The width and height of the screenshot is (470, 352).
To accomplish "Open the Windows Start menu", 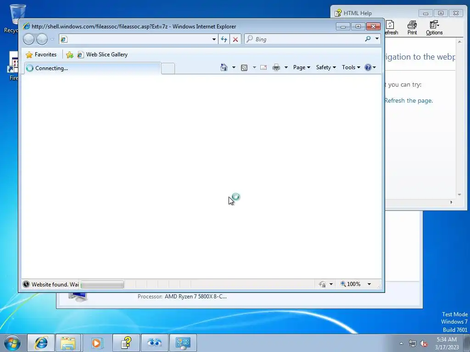I will pos(12,343).
